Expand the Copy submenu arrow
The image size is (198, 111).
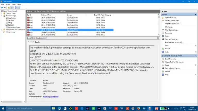tap(196, 65)
